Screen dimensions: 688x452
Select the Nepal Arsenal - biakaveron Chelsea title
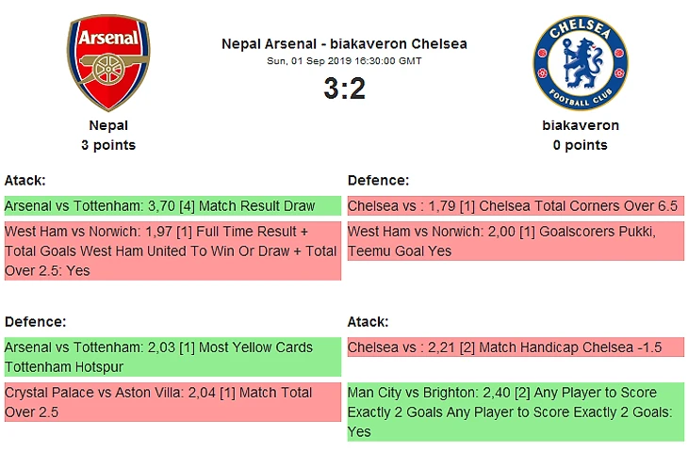tap(344, 43)
